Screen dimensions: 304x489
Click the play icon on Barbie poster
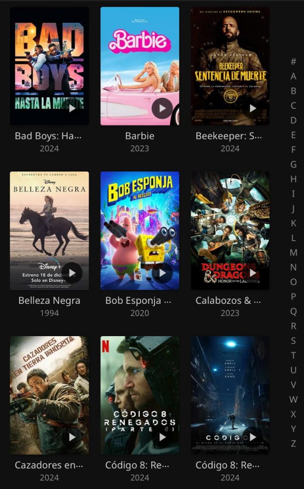tap(162, 108)
